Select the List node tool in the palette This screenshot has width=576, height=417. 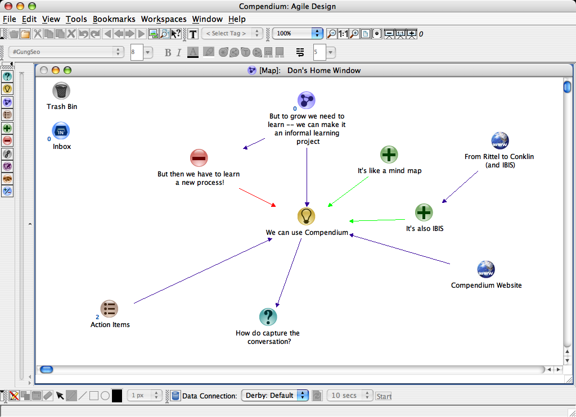coord(7,115)
